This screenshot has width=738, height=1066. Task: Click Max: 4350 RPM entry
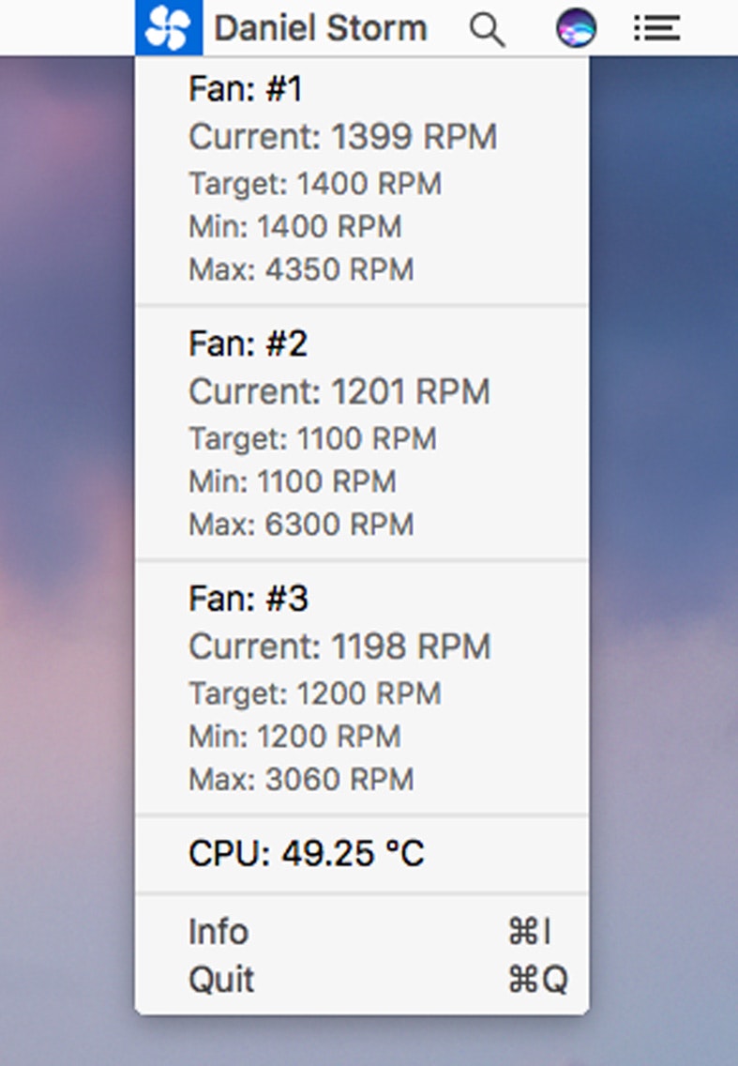click(x=300, y=270)
